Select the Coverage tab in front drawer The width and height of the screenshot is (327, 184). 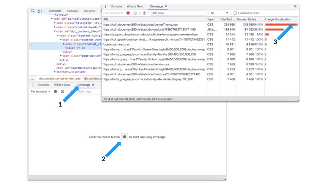click(x=156, y=6)
